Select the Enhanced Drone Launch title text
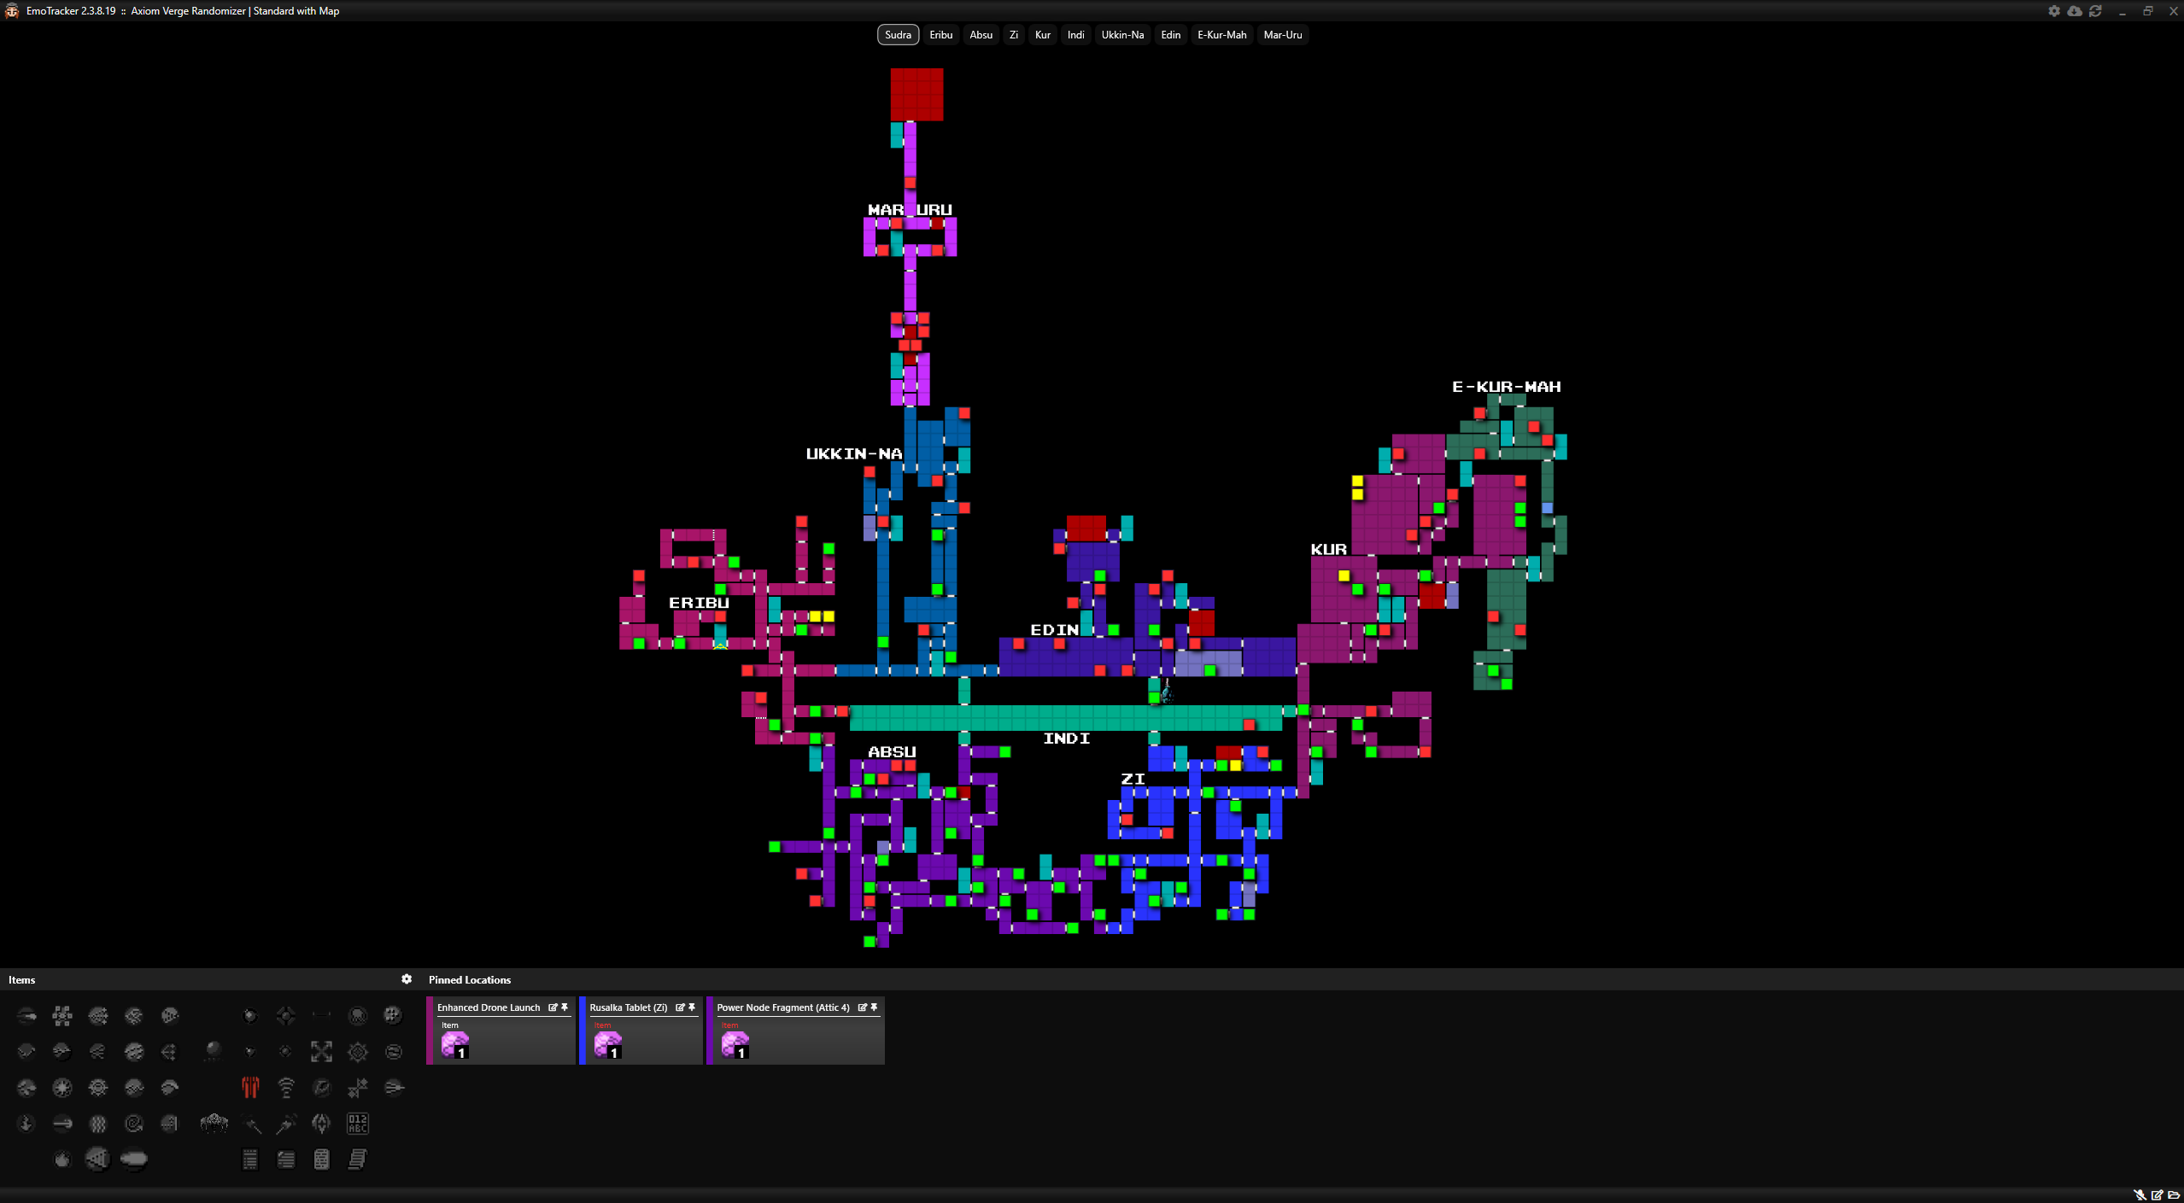Screen dimensions: 2184x1203 489,1007
